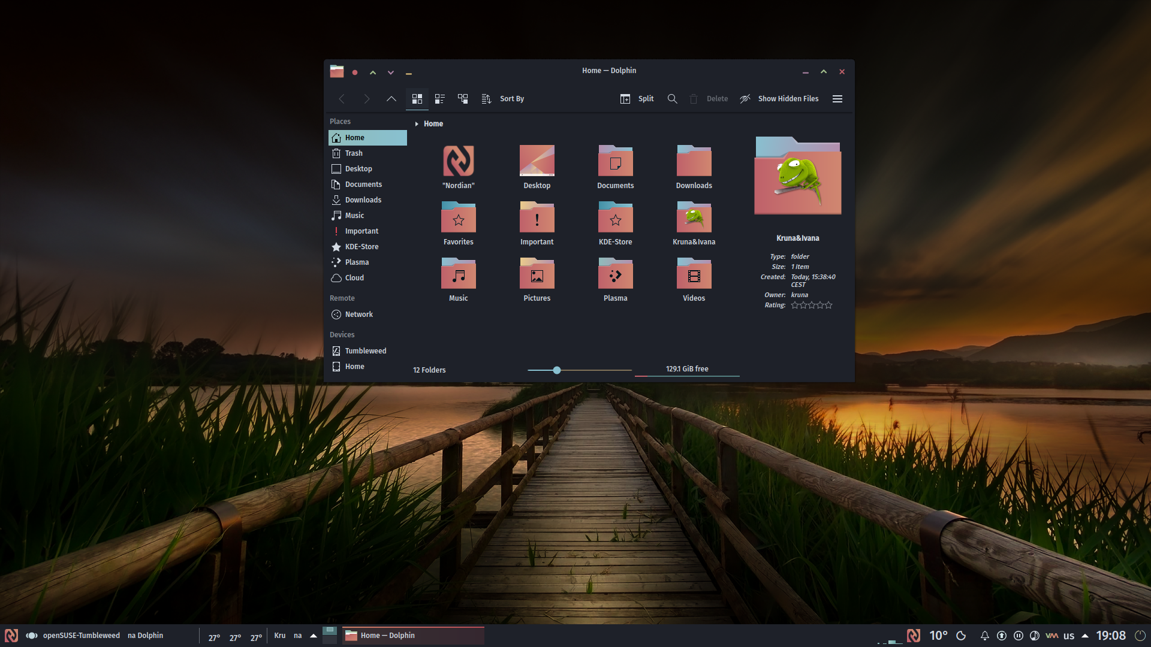This screenshot has height=647, width=1151.
Task: Toggle the night color moon icon
Action: [961, 636]
